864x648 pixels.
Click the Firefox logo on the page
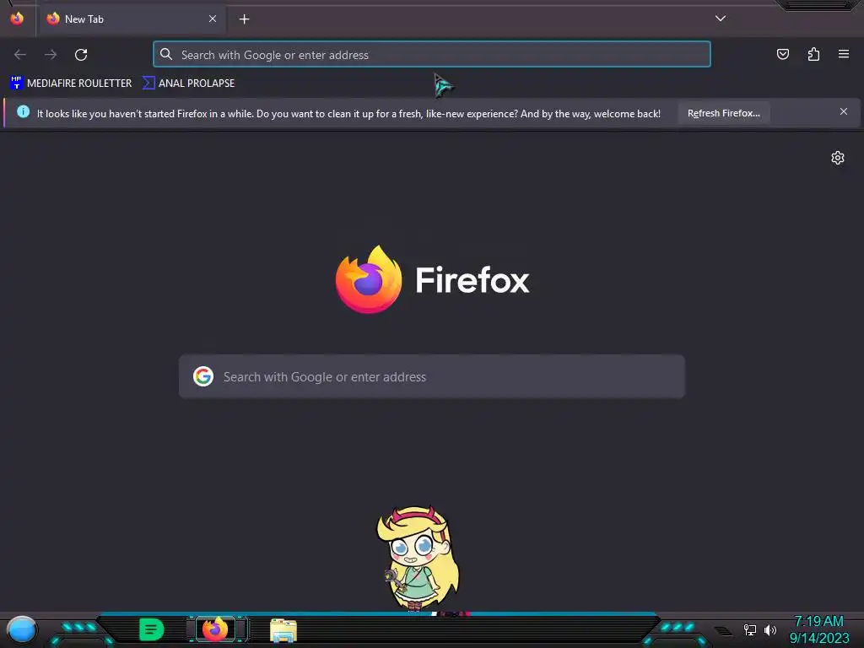[433, 279]
